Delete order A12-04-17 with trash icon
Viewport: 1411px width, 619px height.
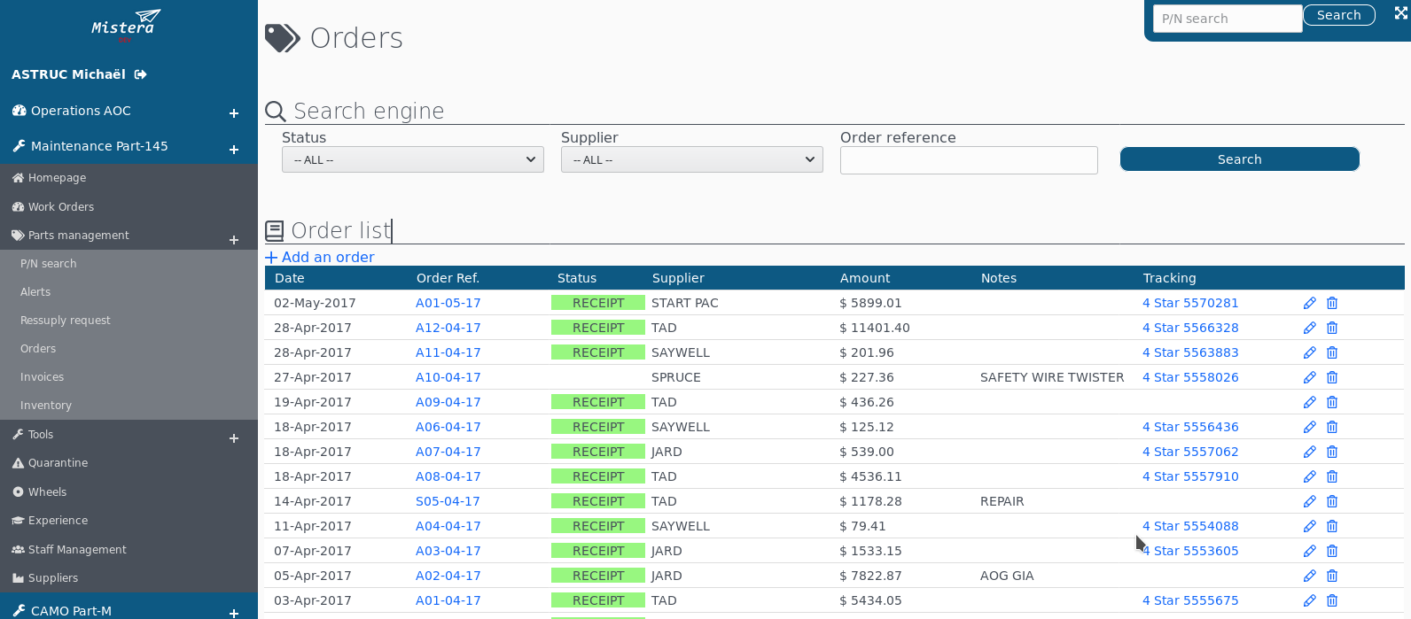coord(1331,328)
